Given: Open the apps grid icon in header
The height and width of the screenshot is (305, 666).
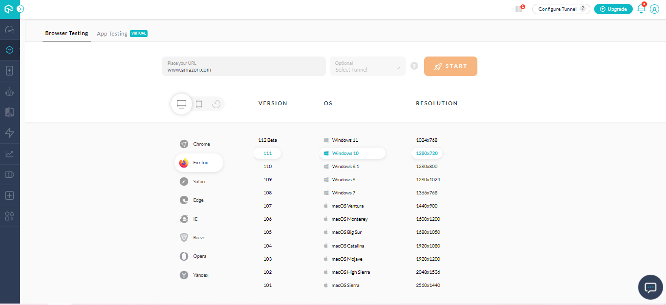Looking at the screenshot, I should 519,9.
